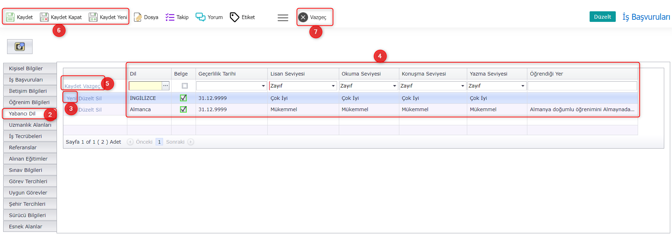Click the Kaydet Yeni toolbar button

108,17
